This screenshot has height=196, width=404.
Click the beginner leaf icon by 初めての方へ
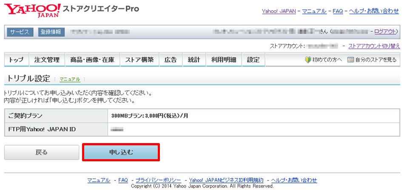pyautogui.click(x=307, y=60)
